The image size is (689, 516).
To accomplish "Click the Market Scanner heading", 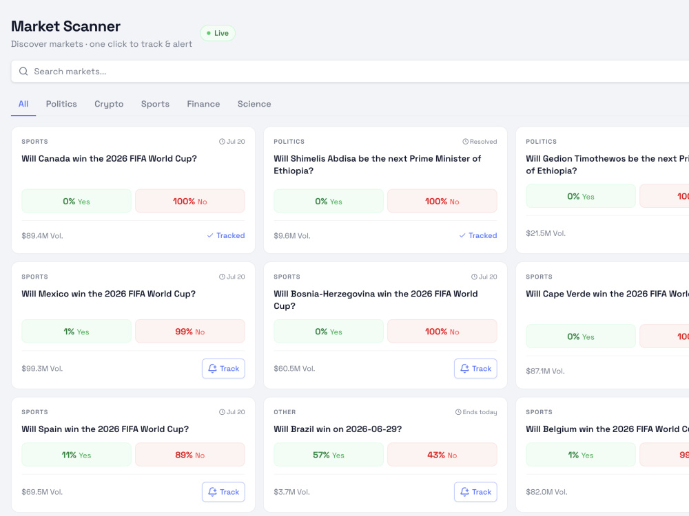I will 66,26.
